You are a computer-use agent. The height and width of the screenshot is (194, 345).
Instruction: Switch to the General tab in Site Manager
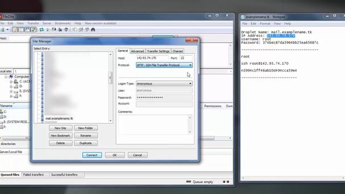point(123,51)
